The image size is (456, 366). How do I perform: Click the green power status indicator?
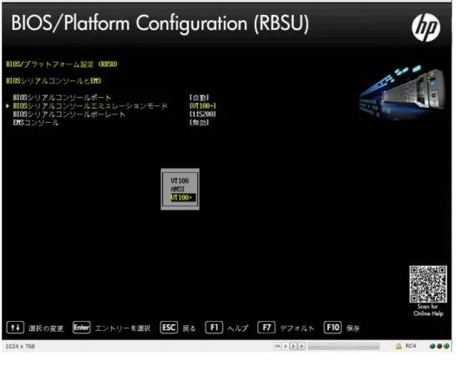pyautogui.click(x=447, y=346)
